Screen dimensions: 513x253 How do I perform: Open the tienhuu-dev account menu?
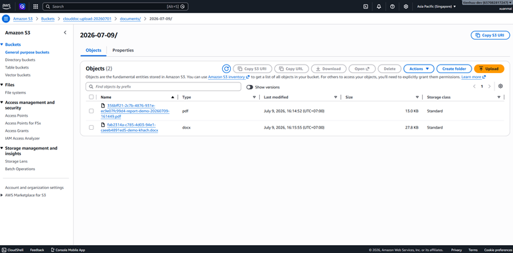(487, 3)
